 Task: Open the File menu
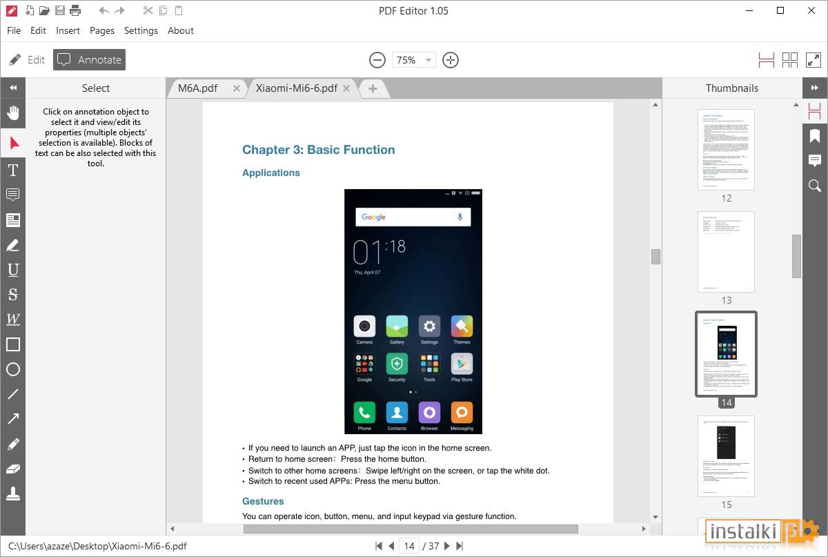click(14, 30)
